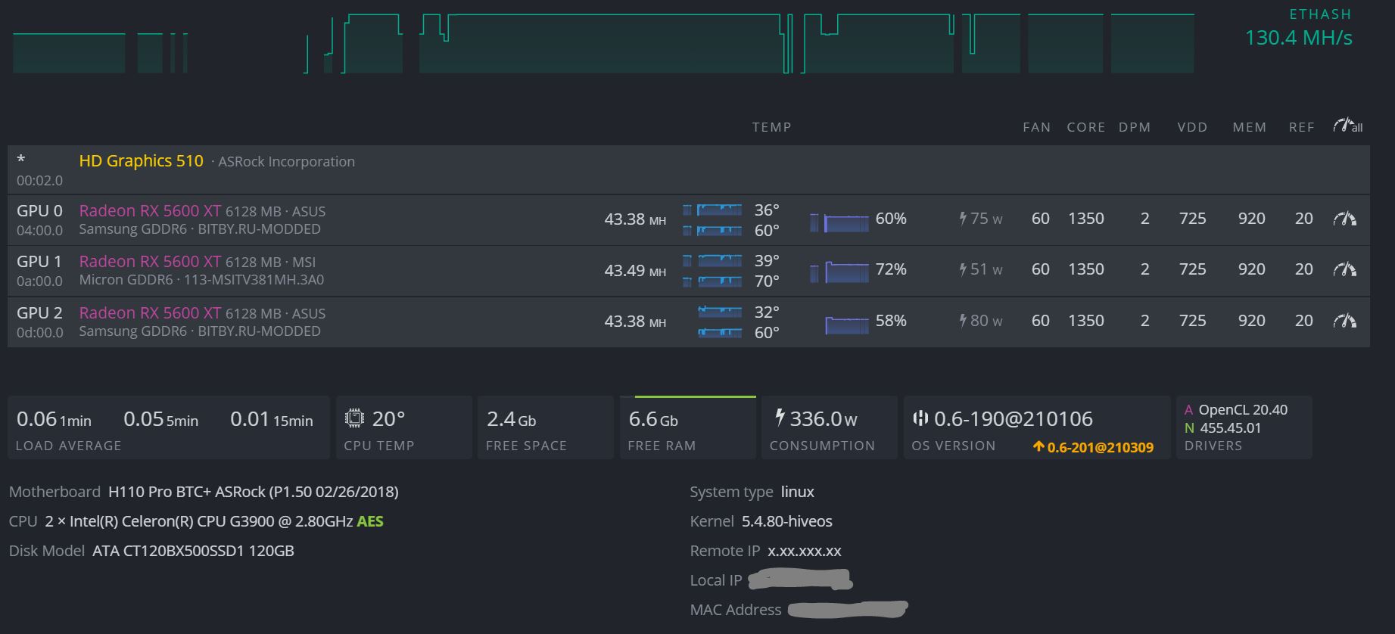Screen dimensions: 1395x634
Task: Click the REF column header
Action: click(x=1301, y=127)
